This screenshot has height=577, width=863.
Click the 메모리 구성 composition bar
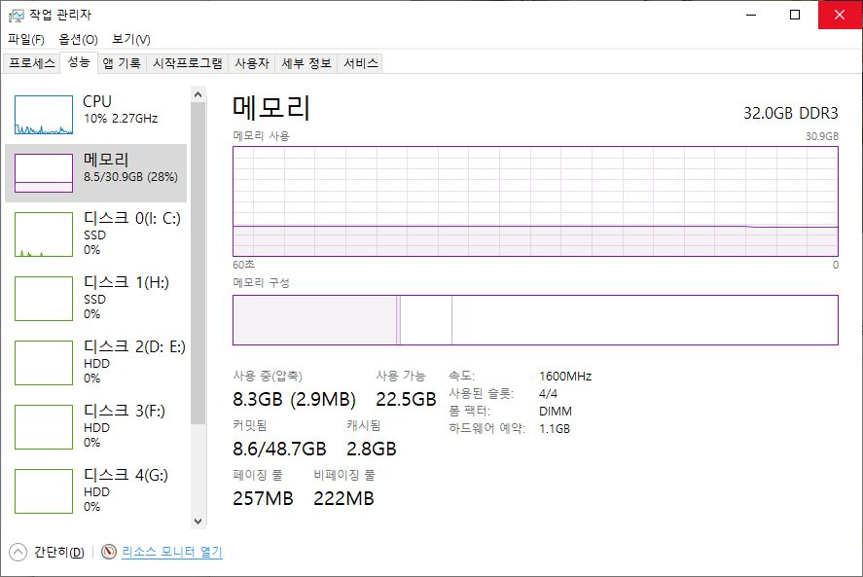click(x=535, y=320)
